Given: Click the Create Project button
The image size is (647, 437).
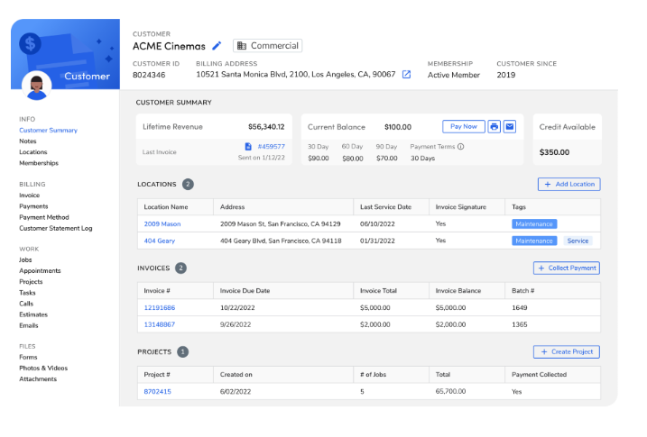Looking at the screenshot, I should [x=567, y=351].
